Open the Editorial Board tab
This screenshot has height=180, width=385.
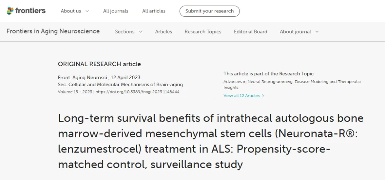pos(250,32)
